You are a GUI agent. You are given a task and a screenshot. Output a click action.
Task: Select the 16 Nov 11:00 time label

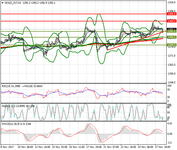(77, 147)
